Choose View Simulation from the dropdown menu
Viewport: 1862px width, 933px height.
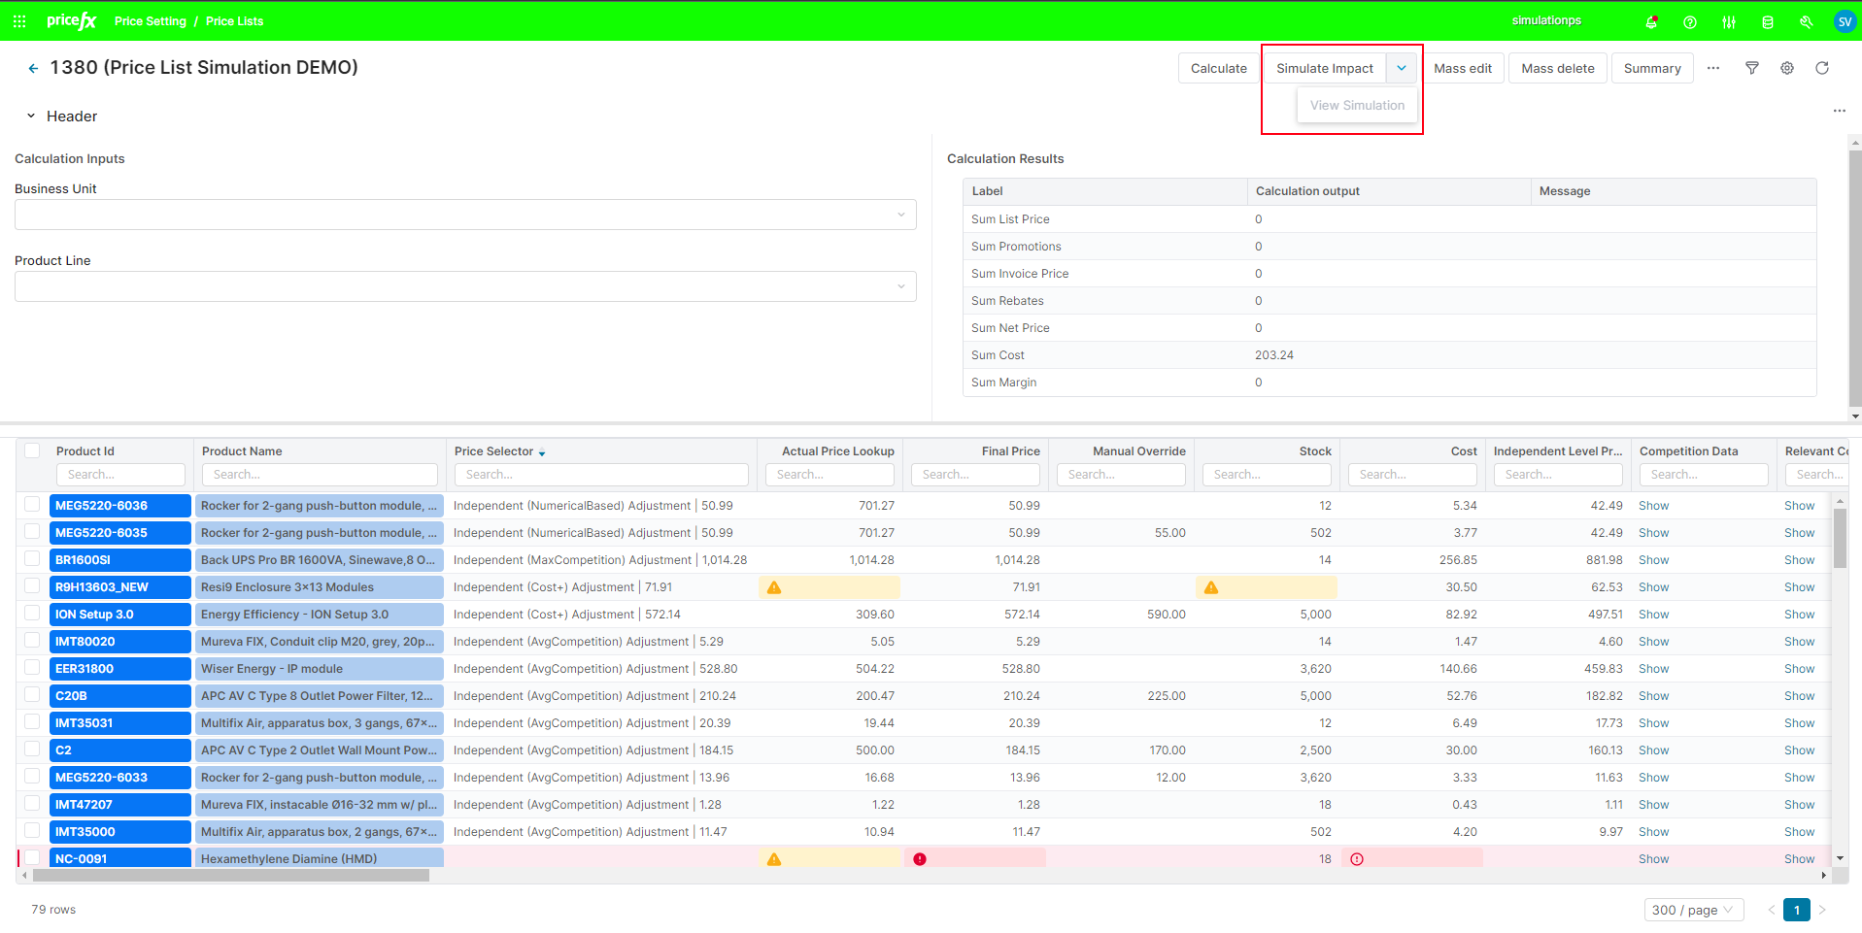pos(1357,105)
